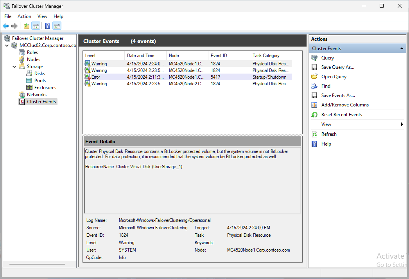409x279 pixels.
Task: Open the File menu
Action: click(x=8, y=16)
